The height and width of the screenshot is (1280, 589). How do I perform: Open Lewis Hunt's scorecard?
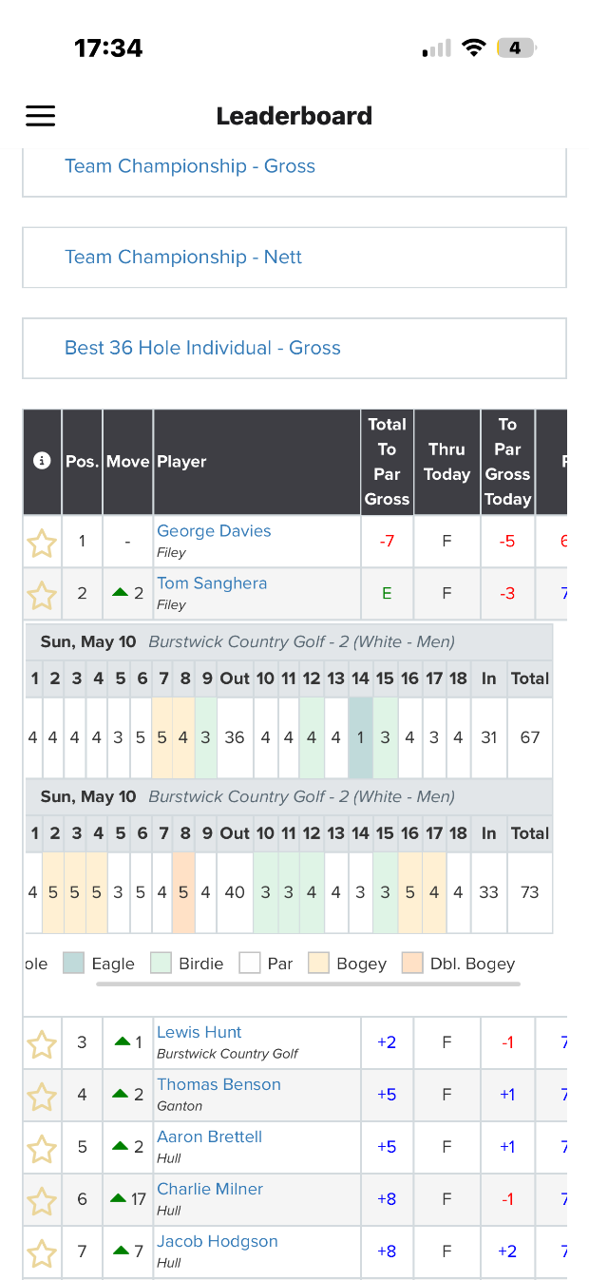pyautogui.click(x=199, y=1032)
